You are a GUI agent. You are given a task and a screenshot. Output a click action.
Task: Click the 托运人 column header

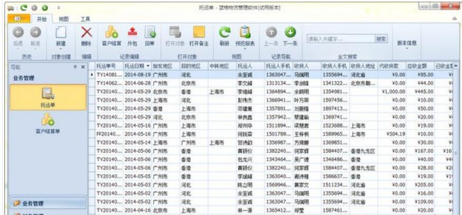[250, 66]
